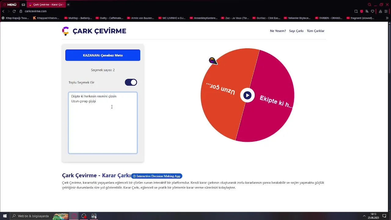
Task: Click the KAZANAN: Çenebaz Meto button
Action: tap(103, 55)
